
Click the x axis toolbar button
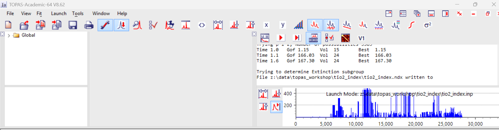pyautogui.click(x=266, y=25)
